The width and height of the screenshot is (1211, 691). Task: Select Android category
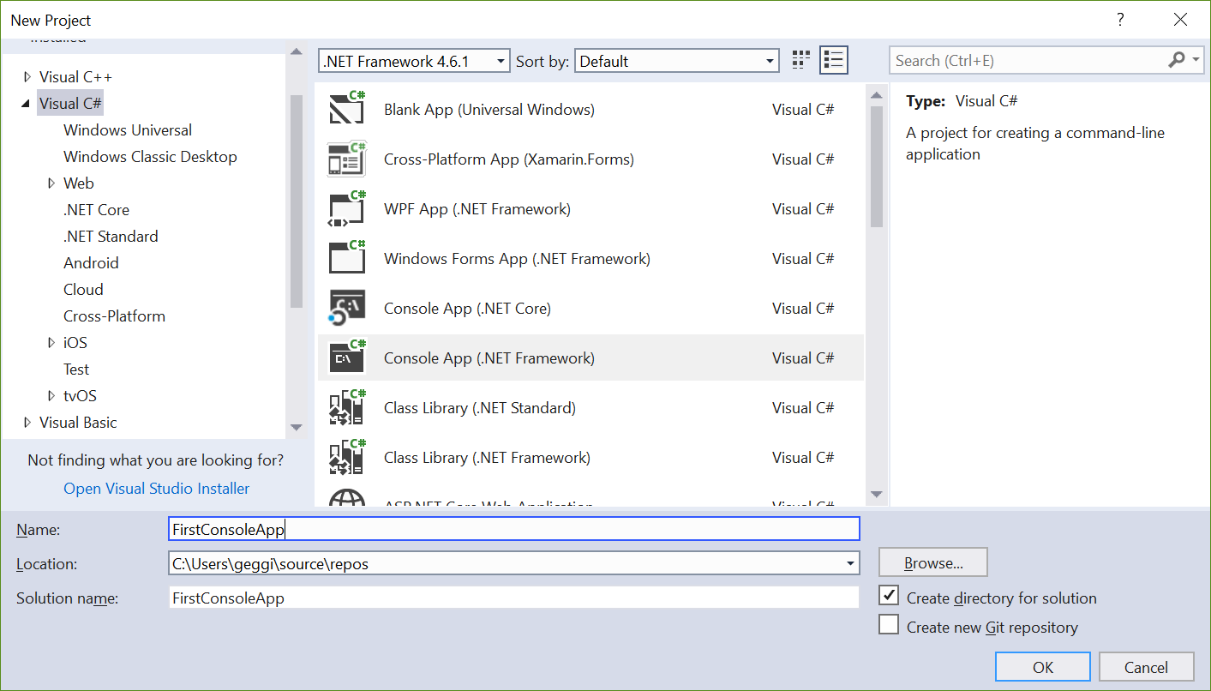91,263
